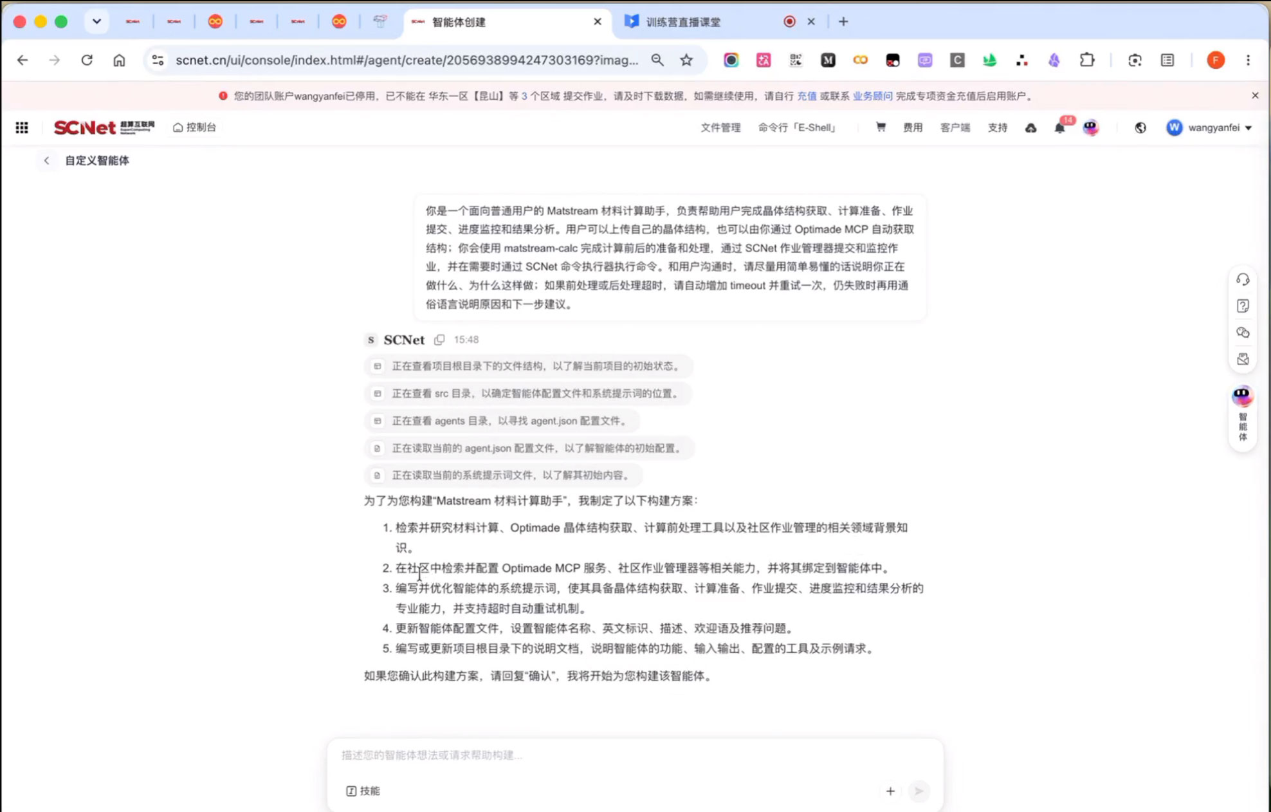Open 文件管理 in the top menu
1271x812 pixels.
coord(720,127)
